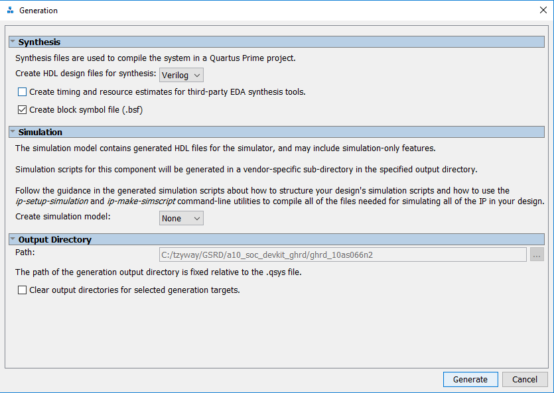The image size is (554, 393).
Task: Close the Generation dialog window
Action: [x=543, y=11]
